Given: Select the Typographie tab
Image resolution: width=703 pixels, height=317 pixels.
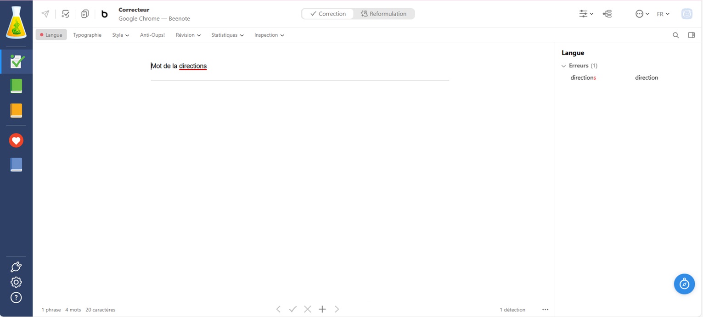Looking at the screenshot, I should [x=87, y=35].
